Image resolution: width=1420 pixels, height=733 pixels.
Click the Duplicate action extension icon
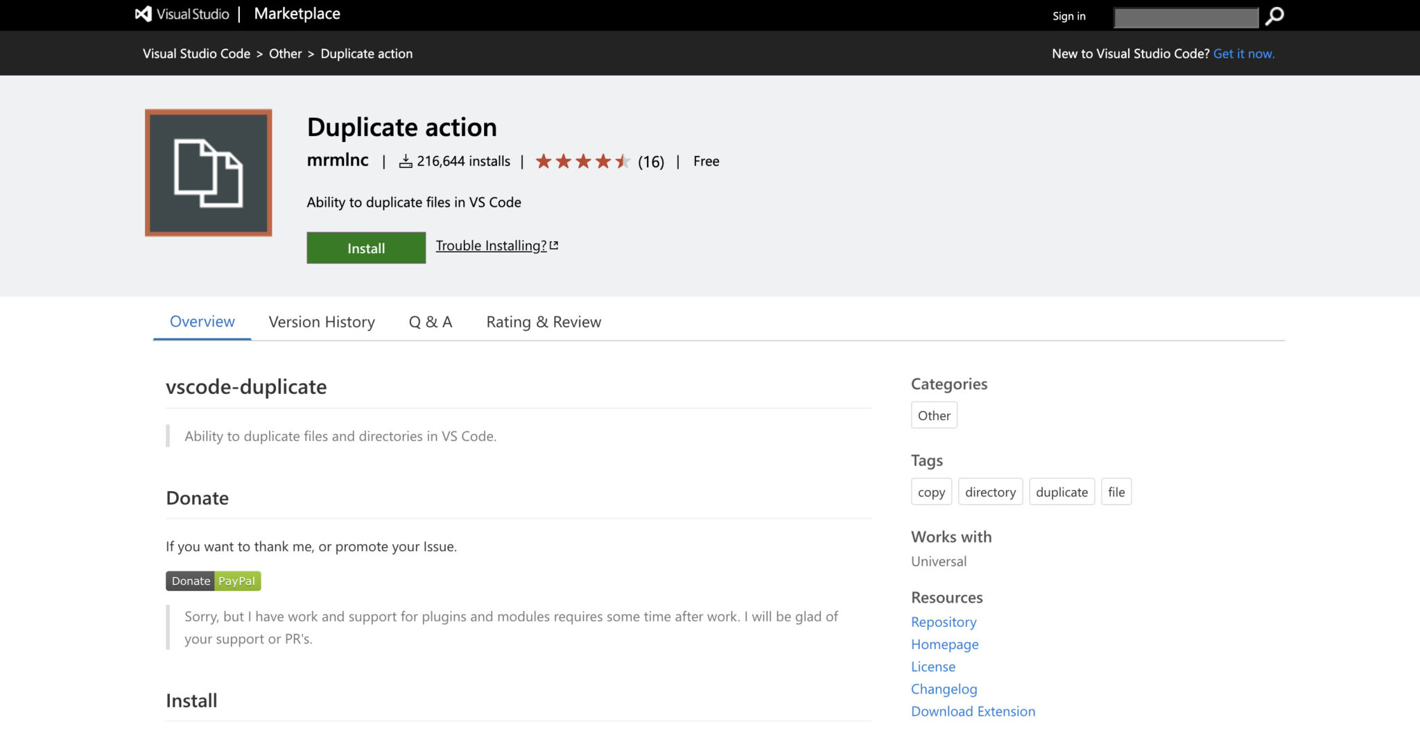tap(207, 172)
